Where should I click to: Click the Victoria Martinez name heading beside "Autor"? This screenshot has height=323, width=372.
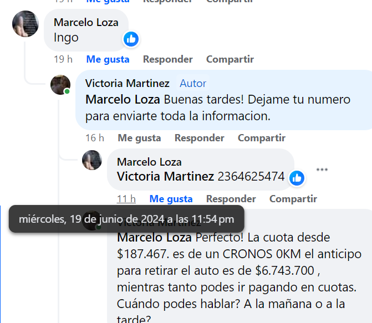(127, 84)
